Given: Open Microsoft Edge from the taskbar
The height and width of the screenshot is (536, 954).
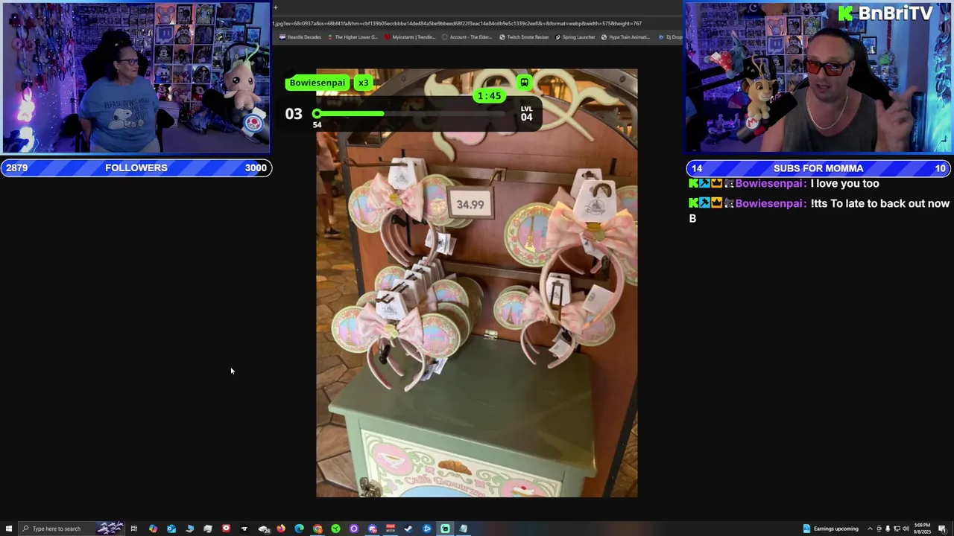Looking at the screenshot, I should click(x=299, y=529).
